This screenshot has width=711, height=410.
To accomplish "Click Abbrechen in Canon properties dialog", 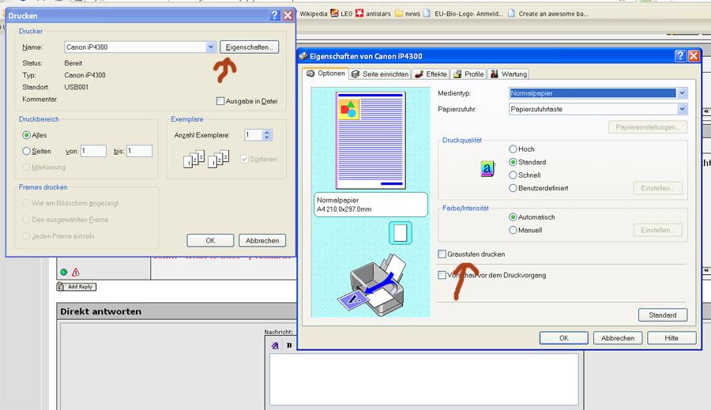I will [x=618, y=338].
